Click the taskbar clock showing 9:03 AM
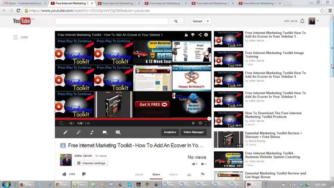 [x=320, y=184]
